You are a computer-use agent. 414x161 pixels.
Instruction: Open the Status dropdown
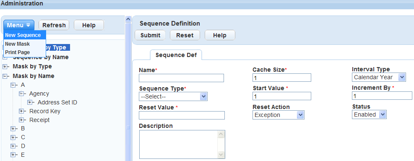(x=369, y=114)
